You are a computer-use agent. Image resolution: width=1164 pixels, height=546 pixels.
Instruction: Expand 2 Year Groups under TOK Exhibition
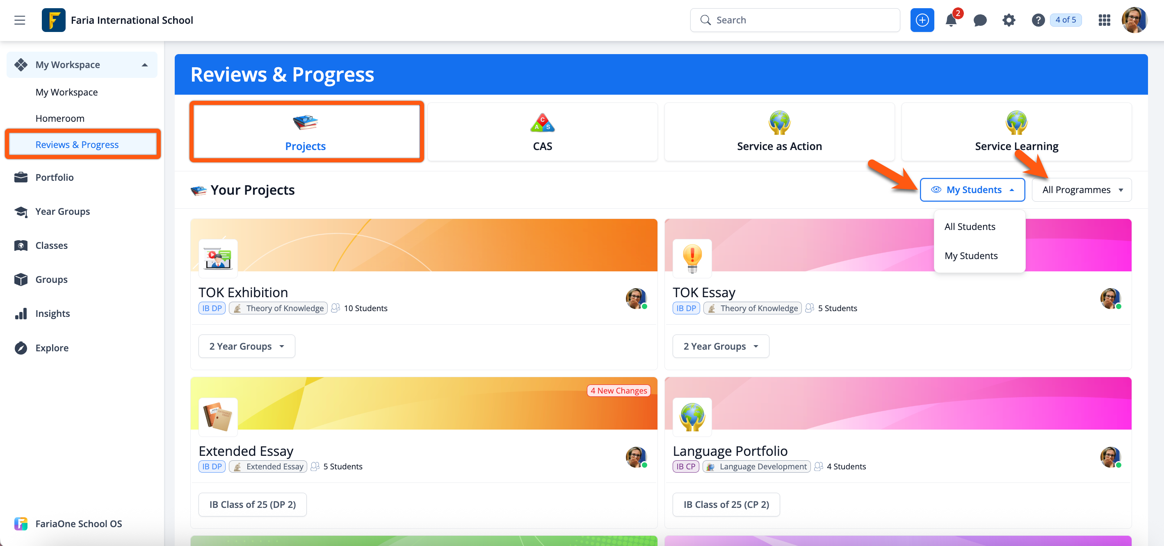point(247,346)
